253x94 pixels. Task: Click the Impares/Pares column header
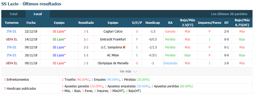[209, 23]
